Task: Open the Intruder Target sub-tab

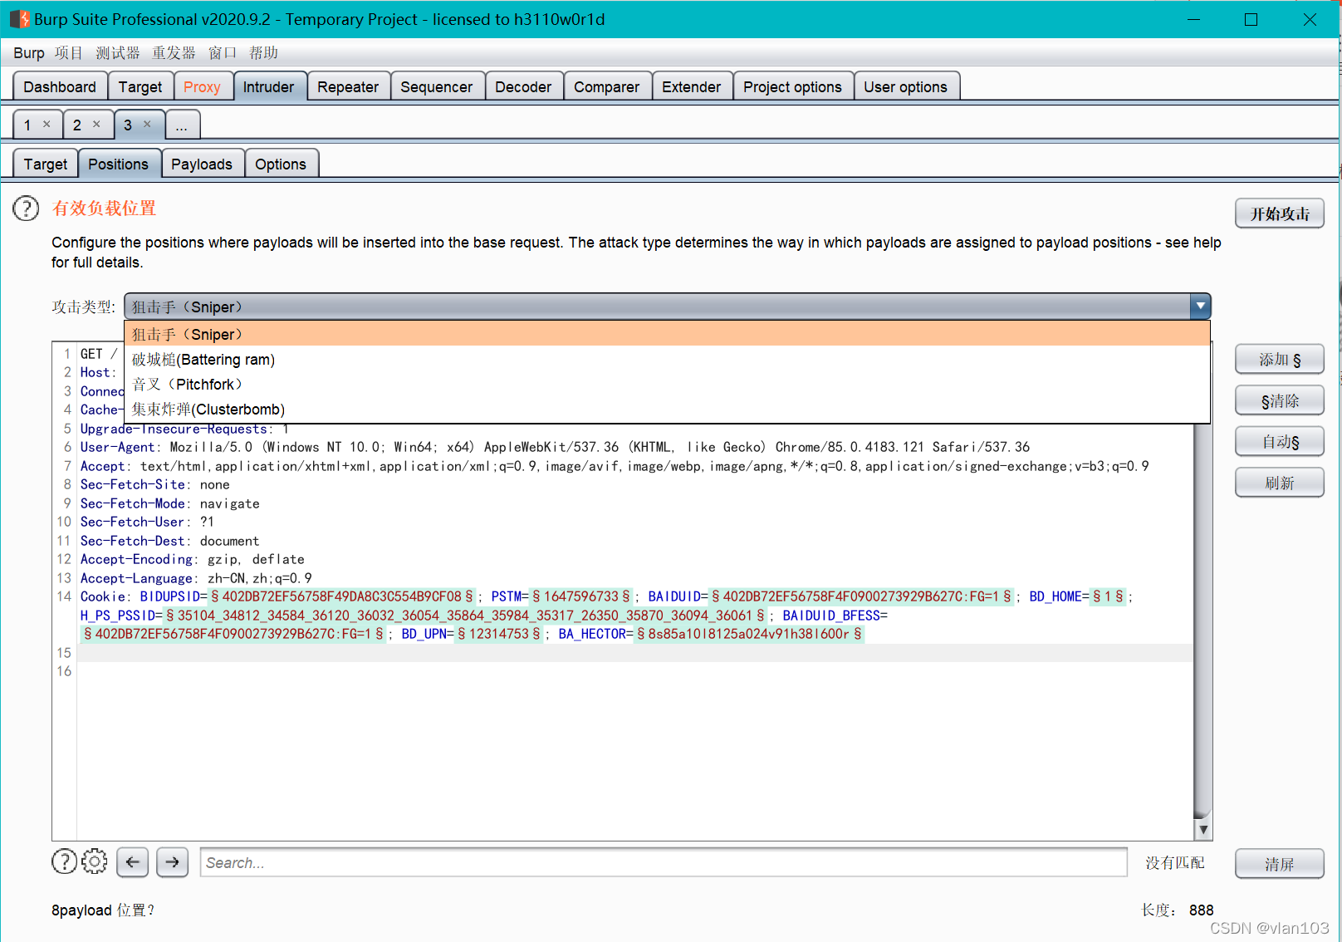Action: [x=46, y=164]
